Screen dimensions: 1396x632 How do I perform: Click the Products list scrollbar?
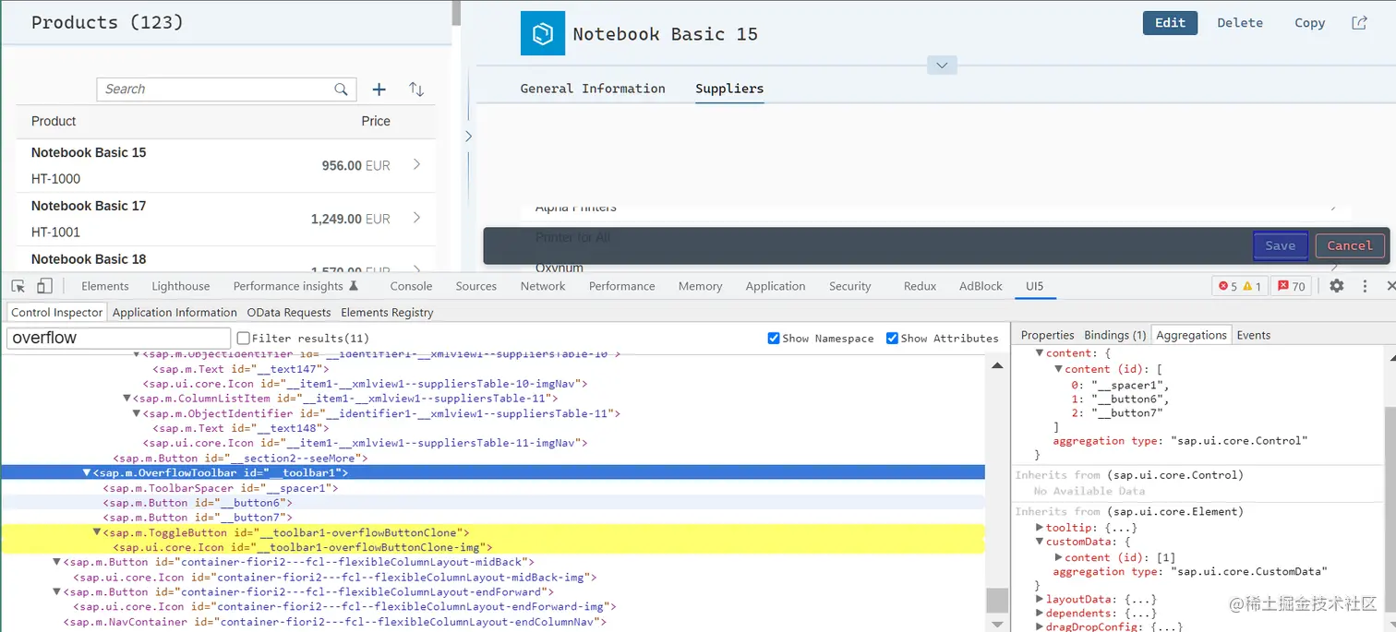point(456,13)
